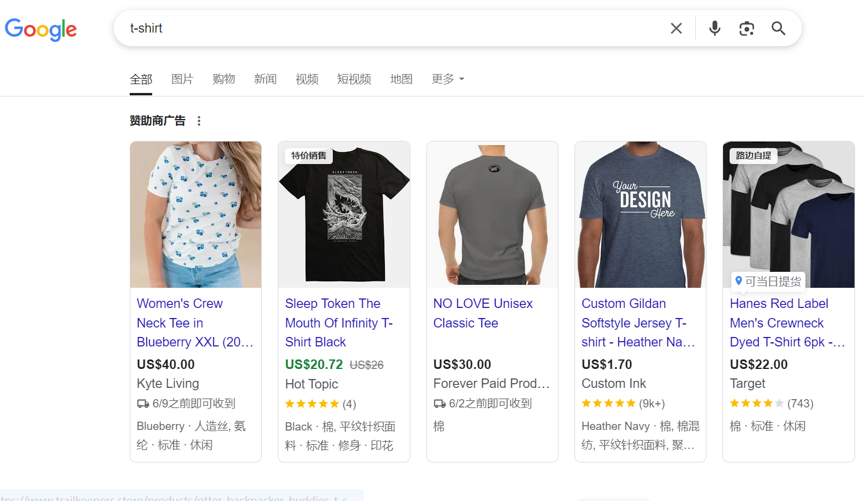
Task: Click the Target seller name
Action: point(747,384)
